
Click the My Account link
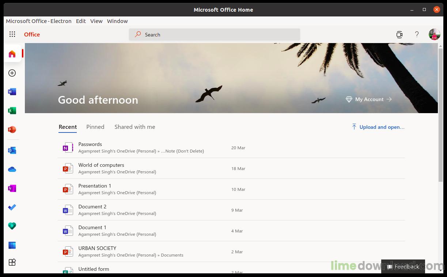point(369,99)
